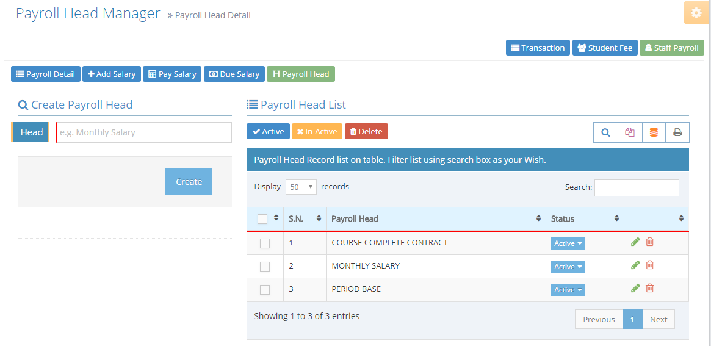Toggle the select-all header checkbox
This screenshot has height=346, width=711.
coord(262,219)
